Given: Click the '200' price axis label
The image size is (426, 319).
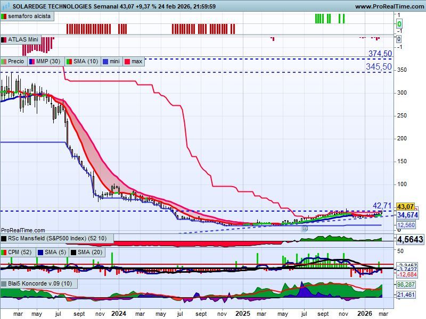Looking at the screenshot, I should pos(402,138).
